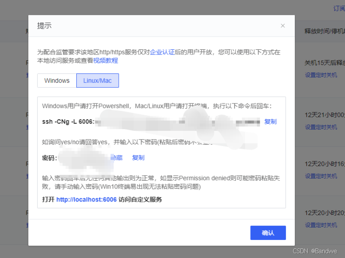Copy the password using its 复制 link

[x=138, y=158]
